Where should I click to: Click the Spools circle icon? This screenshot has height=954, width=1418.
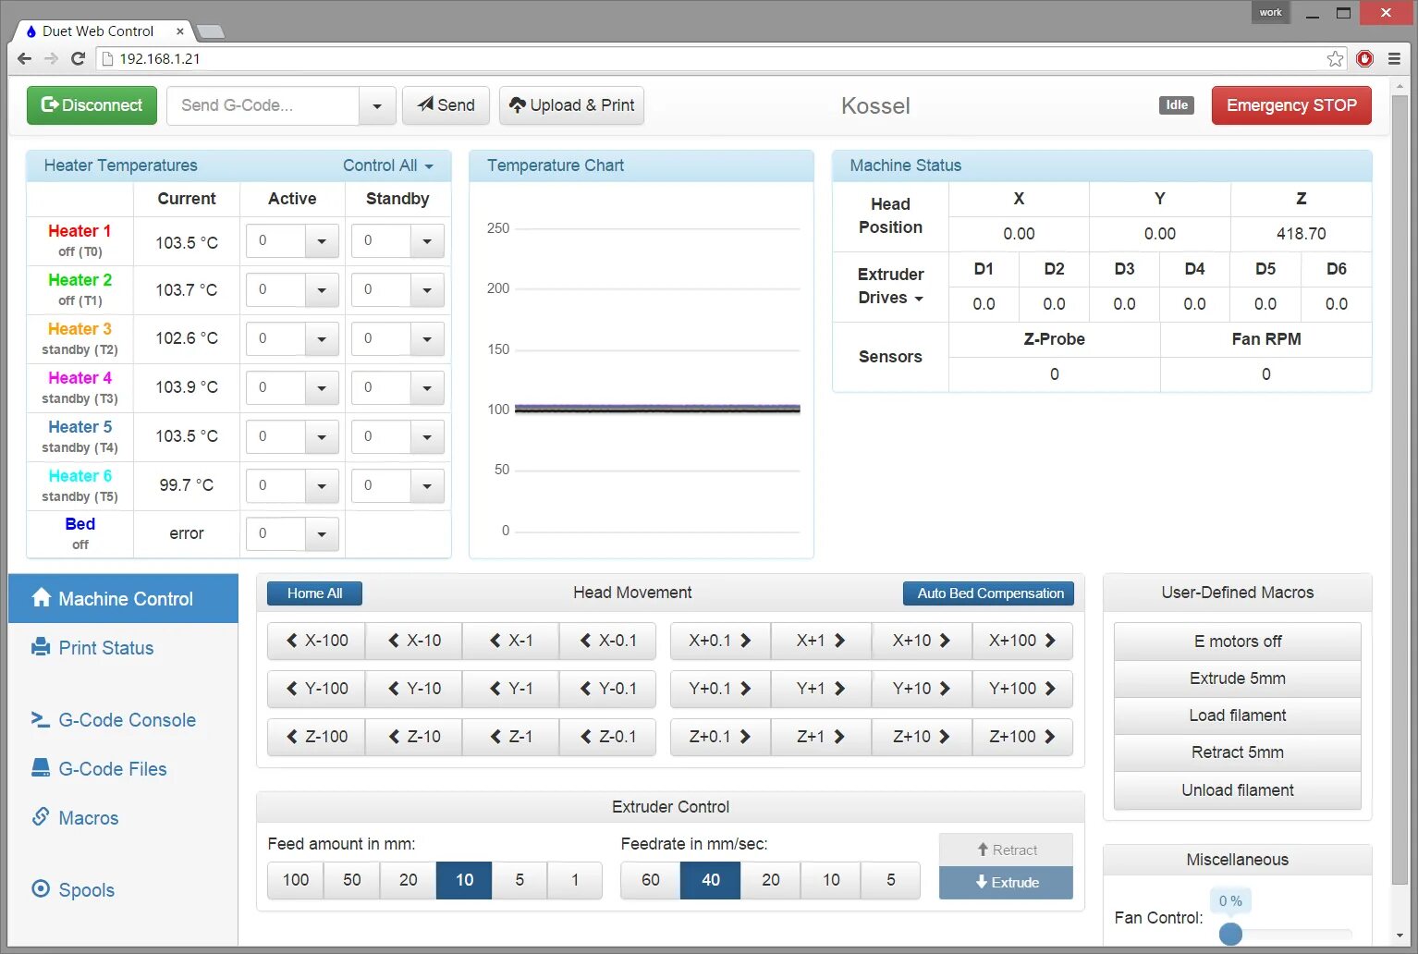[x=41, y=888]
